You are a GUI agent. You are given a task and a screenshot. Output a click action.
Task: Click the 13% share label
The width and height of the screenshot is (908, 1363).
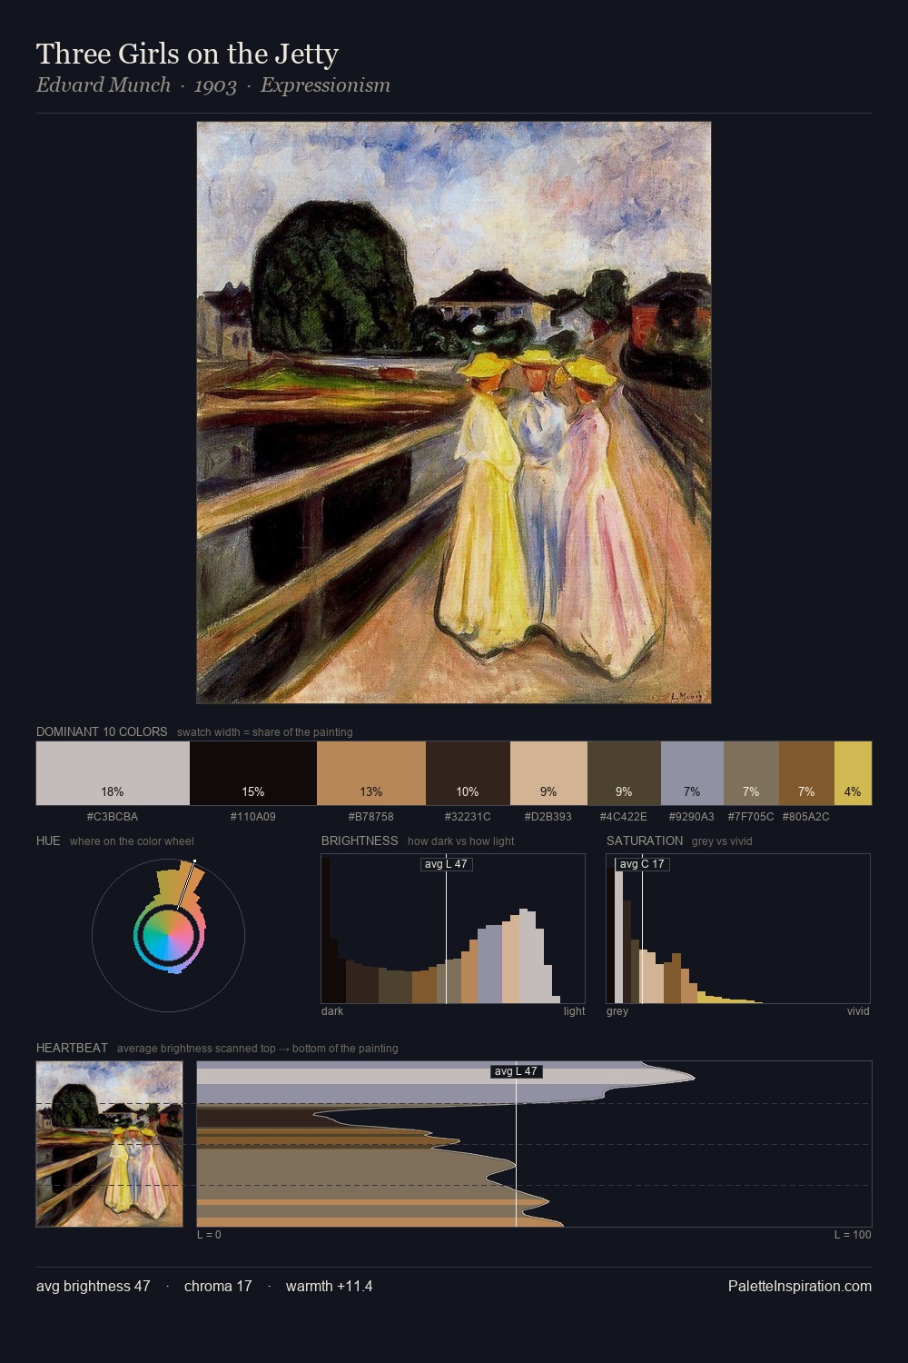click(371, 791)
